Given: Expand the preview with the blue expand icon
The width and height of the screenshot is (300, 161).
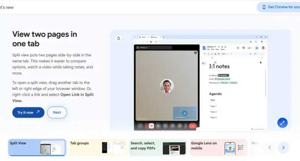Looking at the screenshot, I should tap(282, 123).
